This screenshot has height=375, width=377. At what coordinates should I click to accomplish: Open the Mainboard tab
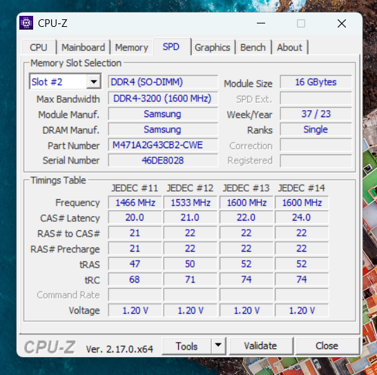pyautogui.click(x=84, y=48)
